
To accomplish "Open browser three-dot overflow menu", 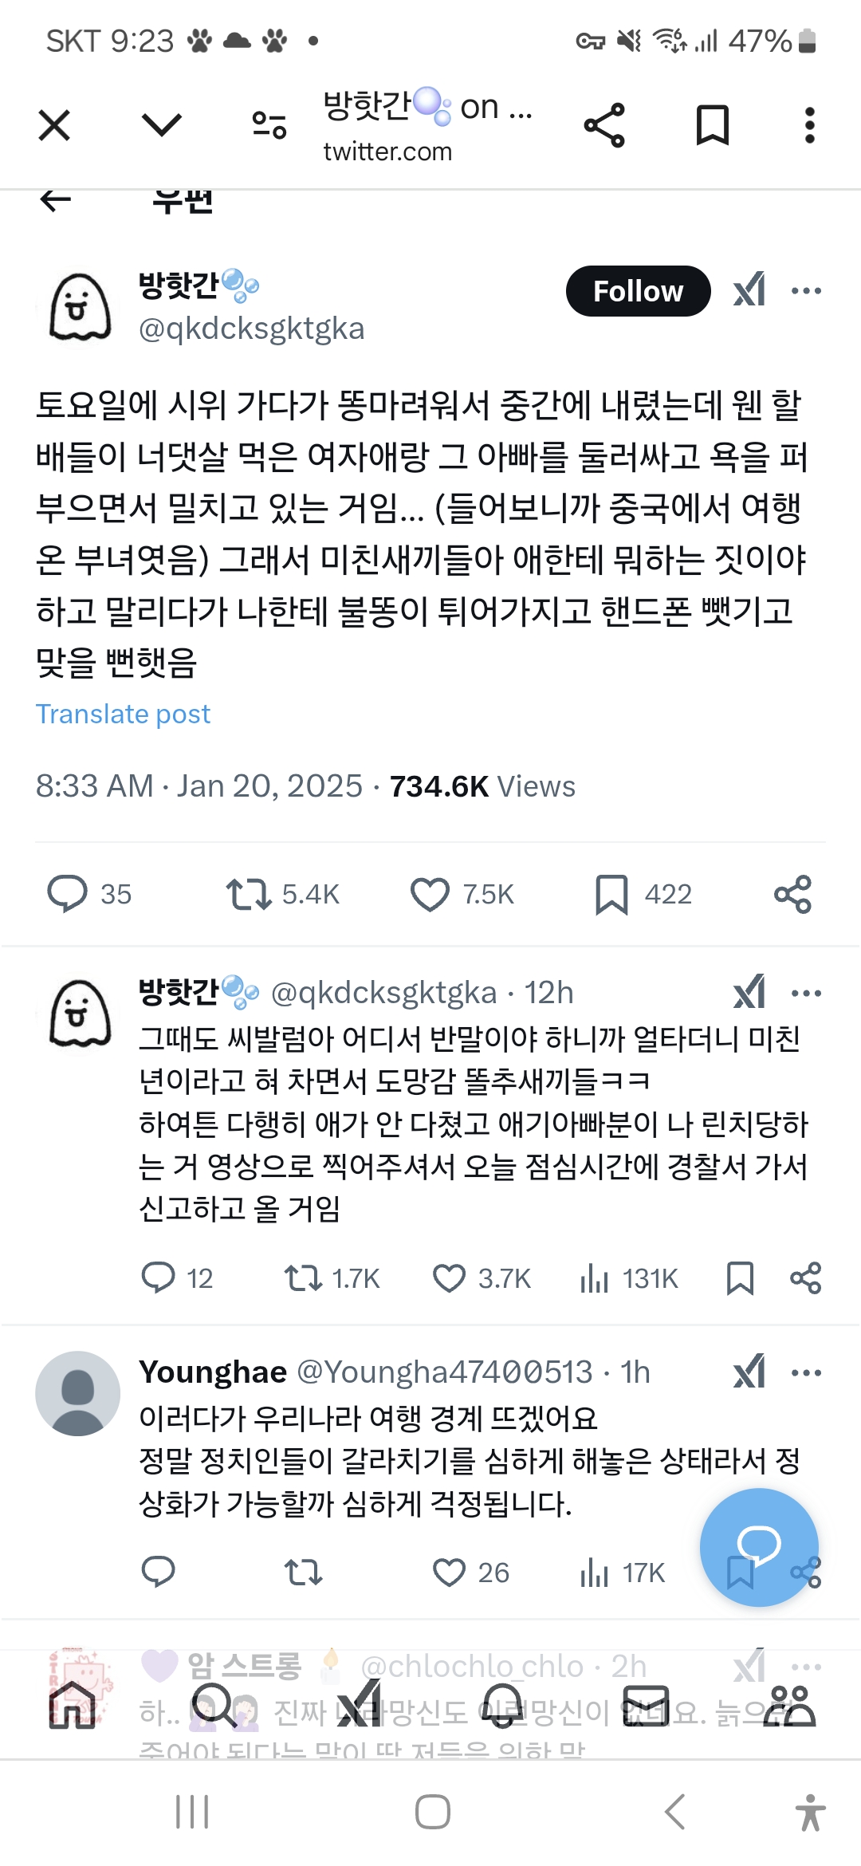I will pos(810,125).
